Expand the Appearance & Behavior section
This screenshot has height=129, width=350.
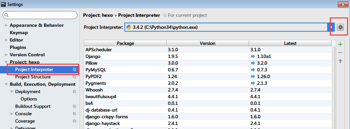tap(6, 25)
